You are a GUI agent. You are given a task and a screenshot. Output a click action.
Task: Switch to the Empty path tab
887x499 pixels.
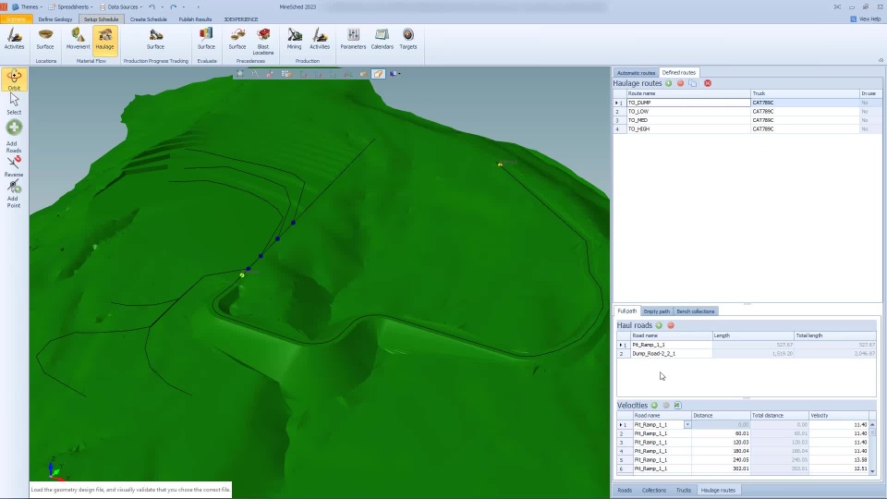click(656, 311)
